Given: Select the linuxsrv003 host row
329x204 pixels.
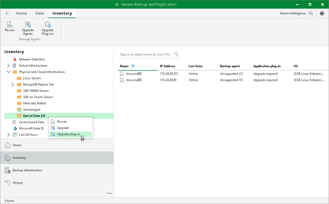Looking at the screenshot, I should (134, 80).
